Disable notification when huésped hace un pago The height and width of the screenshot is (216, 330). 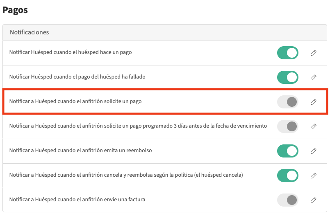point(287,53)
